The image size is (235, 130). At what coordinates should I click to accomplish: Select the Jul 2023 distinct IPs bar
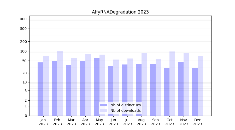coord(125,90)
